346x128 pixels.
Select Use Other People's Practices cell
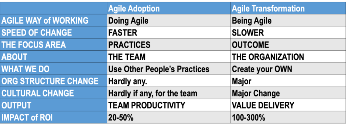169,69
